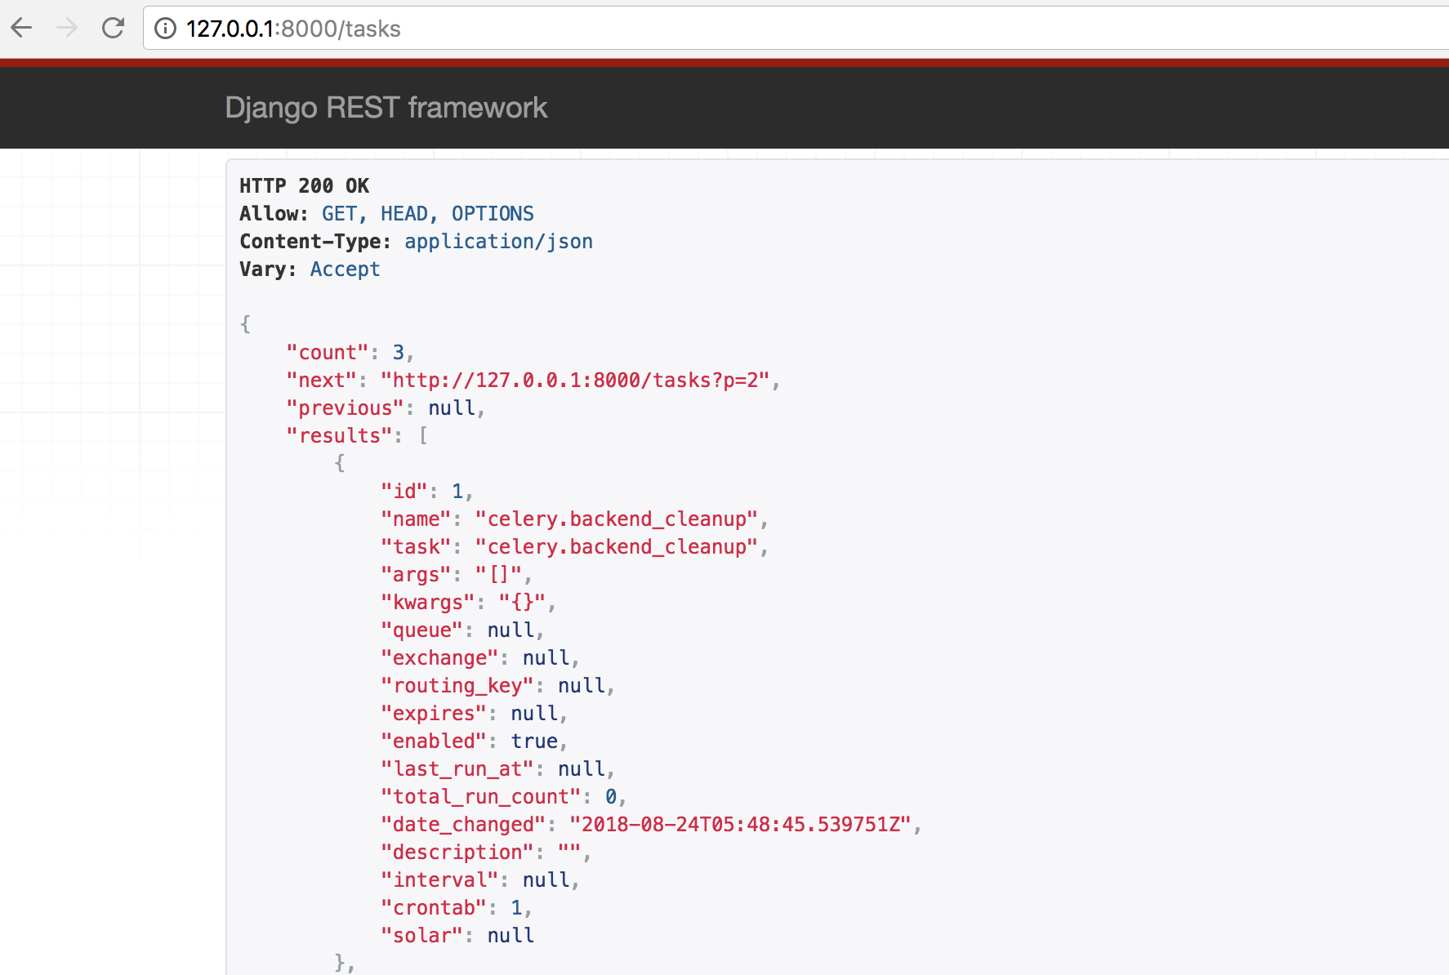Image resolution: width=1449 pixels, height=975 pixels.
Task: Open the site information icon
Action: pyautogui.click(x=165, y=29)
